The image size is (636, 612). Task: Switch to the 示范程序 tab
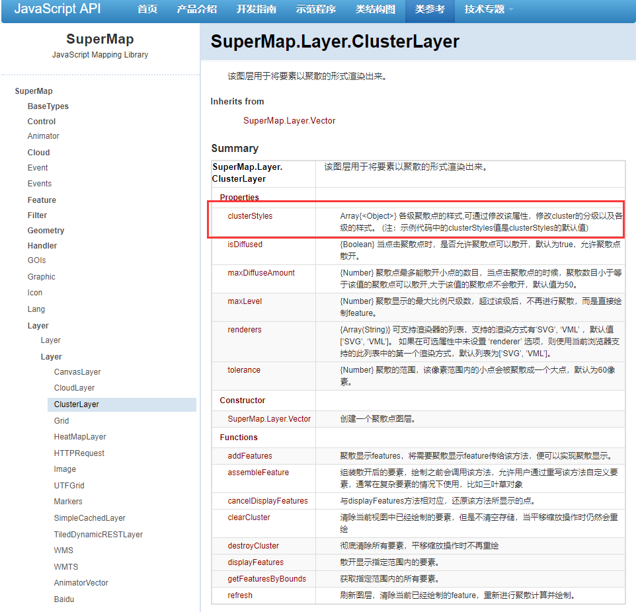(316, 9)
